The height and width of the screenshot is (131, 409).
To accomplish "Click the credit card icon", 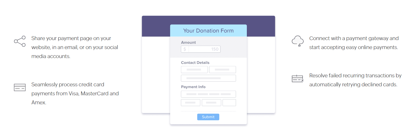I will click(x=20, y=88).
